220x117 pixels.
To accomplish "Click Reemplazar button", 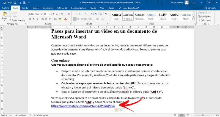I will (205, 16).
